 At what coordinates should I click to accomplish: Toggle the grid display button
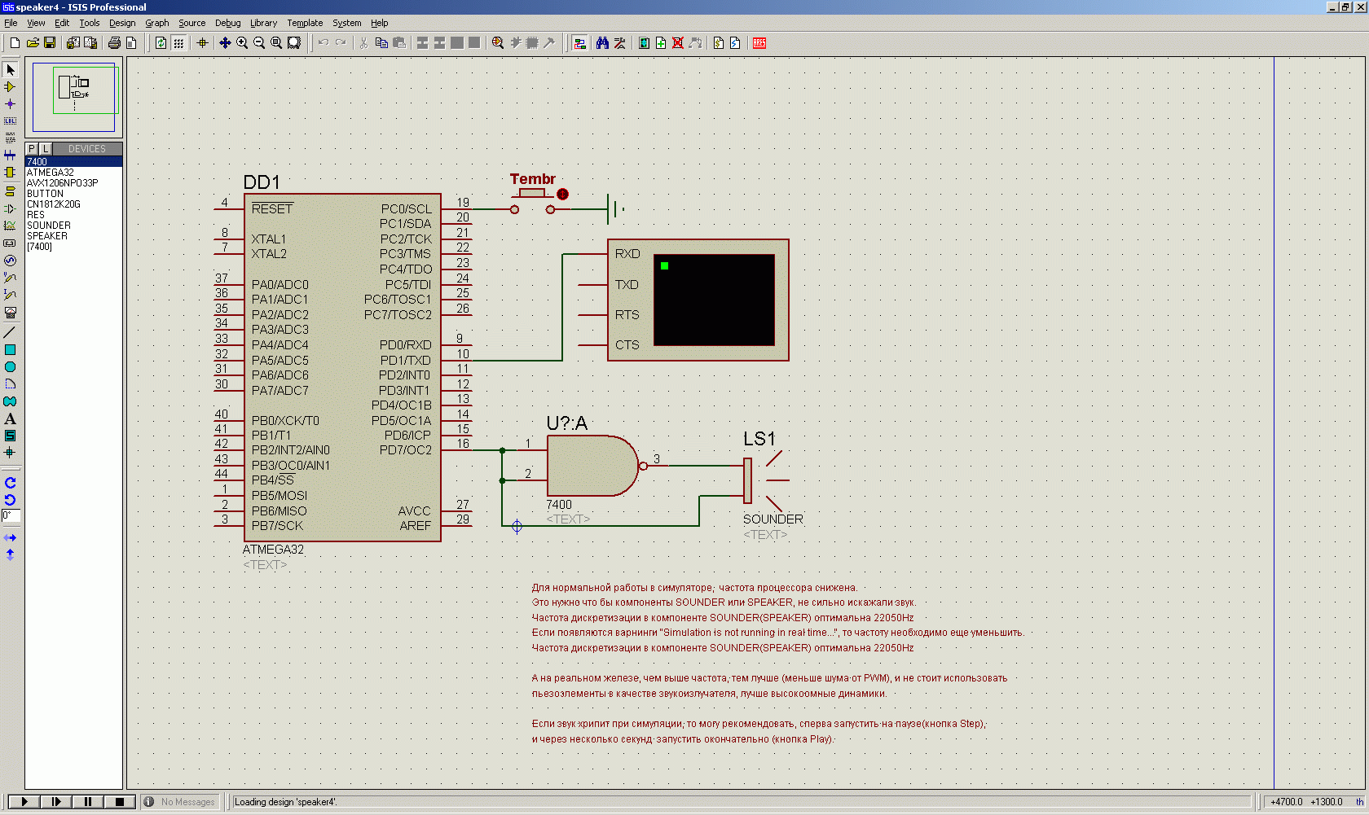(x=178, y=43)
